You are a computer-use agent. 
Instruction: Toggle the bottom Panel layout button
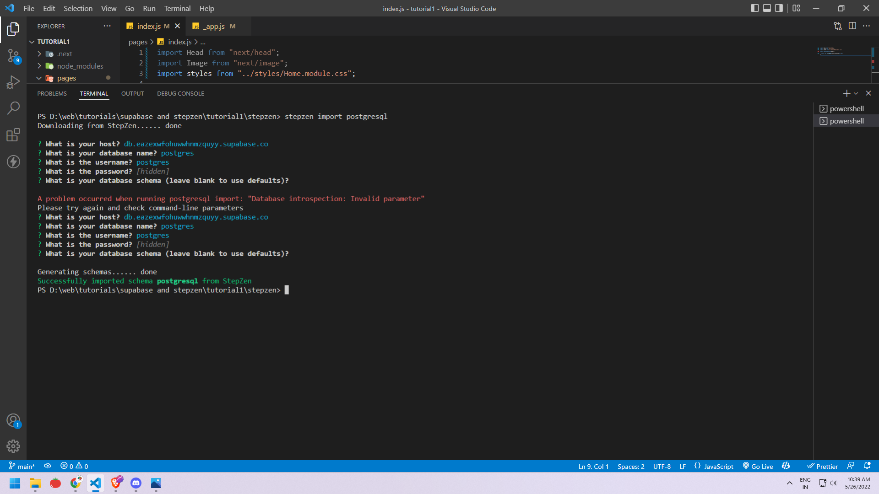click(x=767, y=8)
